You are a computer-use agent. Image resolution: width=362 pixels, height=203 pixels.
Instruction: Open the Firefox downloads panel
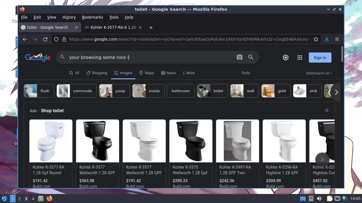(x=327, y=39)
